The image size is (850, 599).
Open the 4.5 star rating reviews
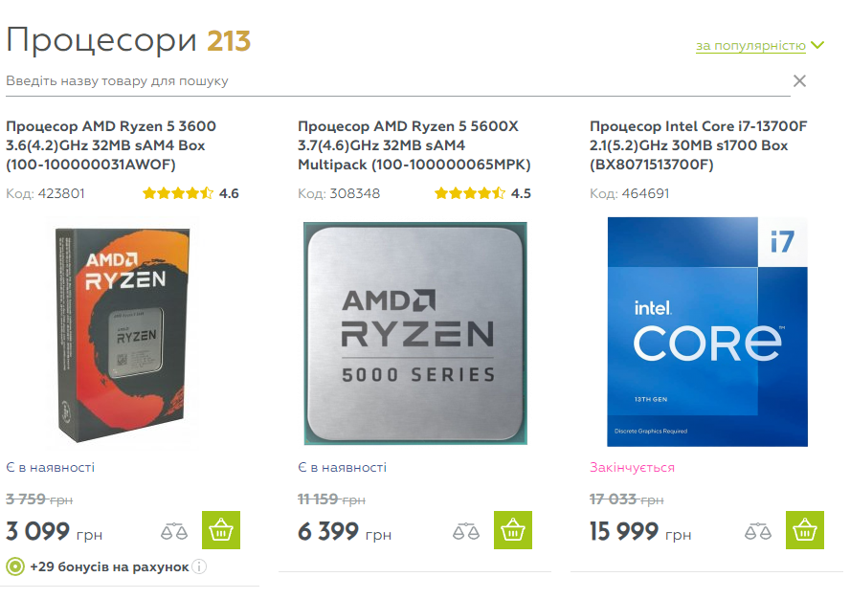pyautogui.click(x=483, y=193)
